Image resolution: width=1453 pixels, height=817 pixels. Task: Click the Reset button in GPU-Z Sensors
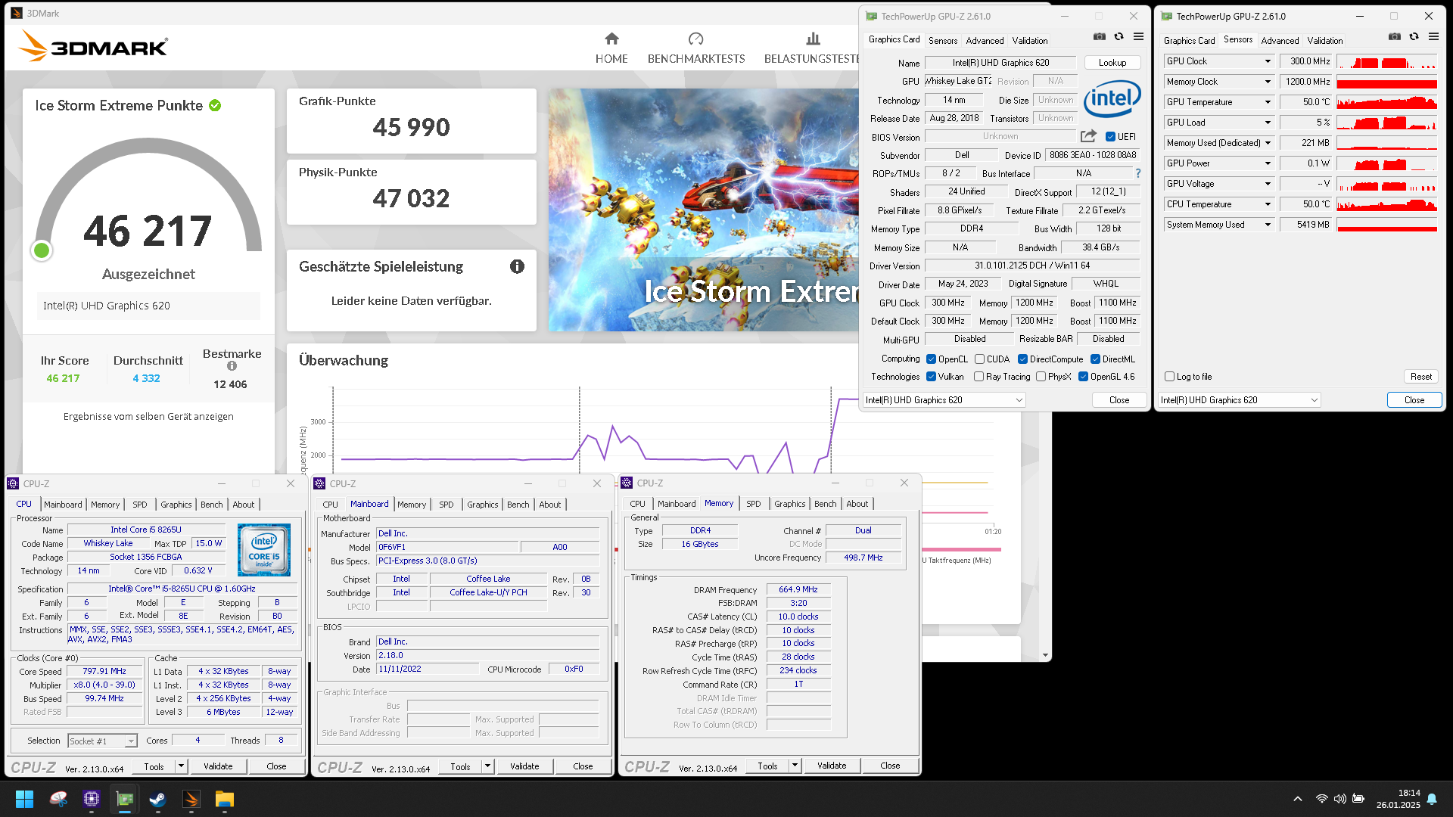[1421, 377]
